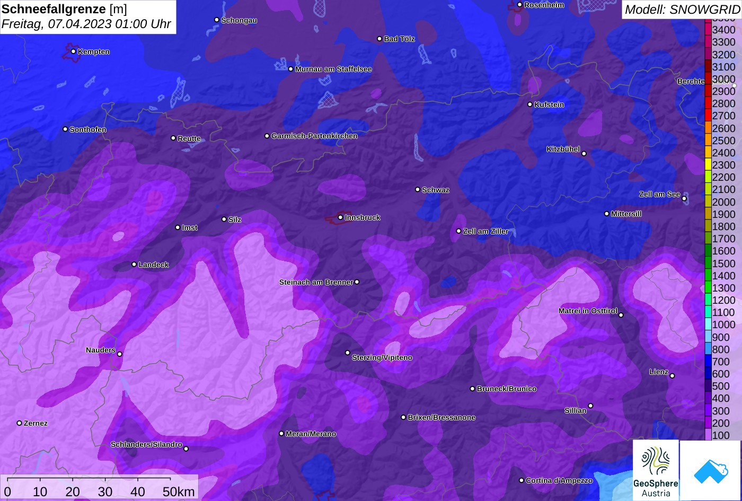742x501 pixels.
Task: Click the 3000 m legend color
Action: [x=708, y=78]
